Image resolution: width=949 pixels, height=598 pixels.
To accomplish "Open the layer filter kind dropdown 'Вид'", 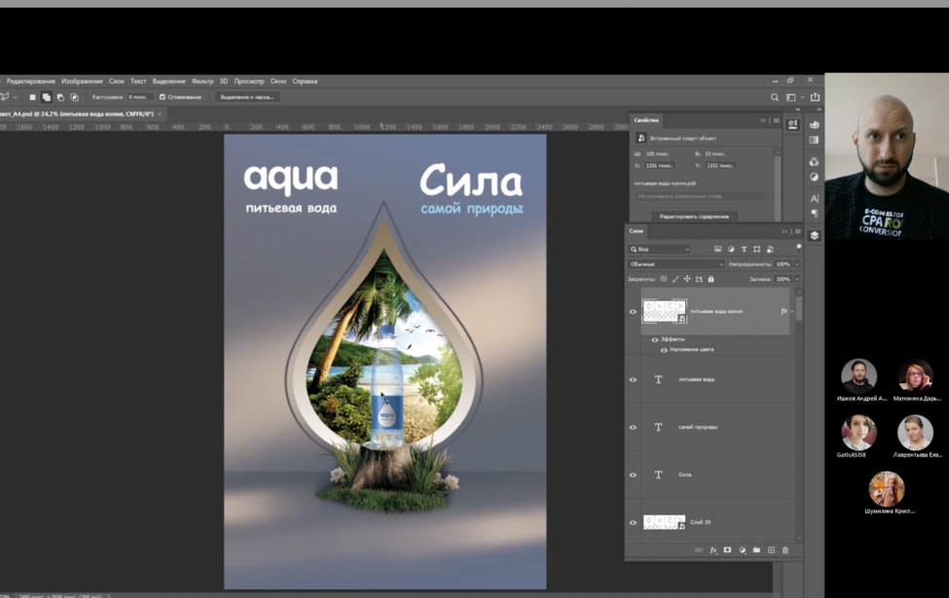I will tap(660, 250).
